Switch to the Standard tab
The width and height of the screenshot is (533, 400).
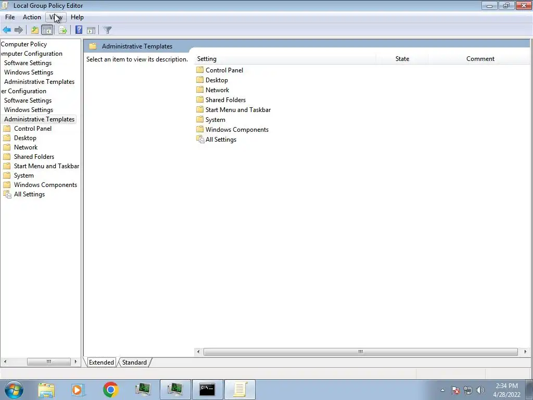click(x=134, y=362)
